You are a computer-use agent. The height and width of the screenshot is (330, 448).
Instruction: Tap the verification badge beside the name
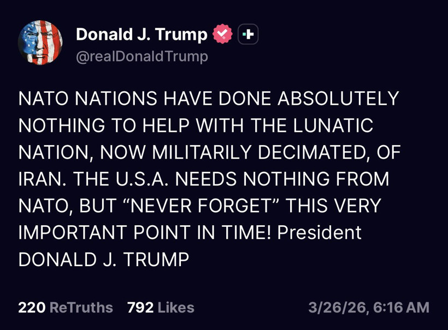pyautogui.click(x=222, y=33)
